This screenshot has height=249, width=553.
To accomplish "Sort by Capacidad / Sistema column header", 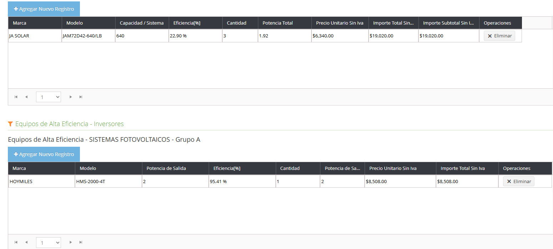I will [x=142, y=23].
